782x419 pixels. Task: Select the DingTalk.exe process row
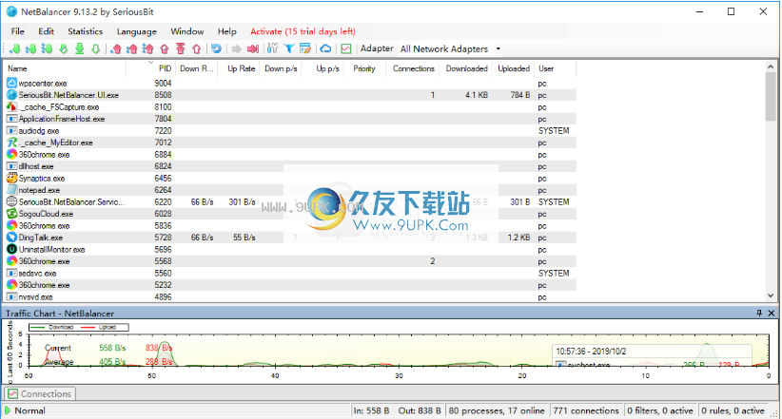[290, 238]
